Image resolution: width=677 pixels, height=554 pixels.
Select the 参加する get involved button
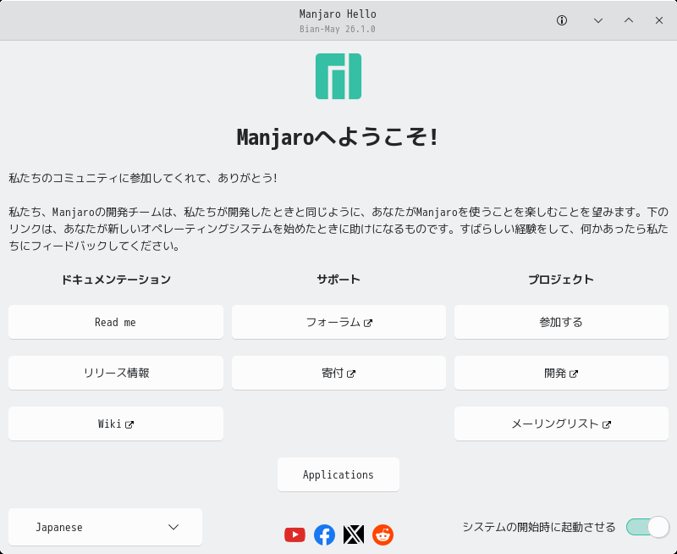(x=561, y=323)
